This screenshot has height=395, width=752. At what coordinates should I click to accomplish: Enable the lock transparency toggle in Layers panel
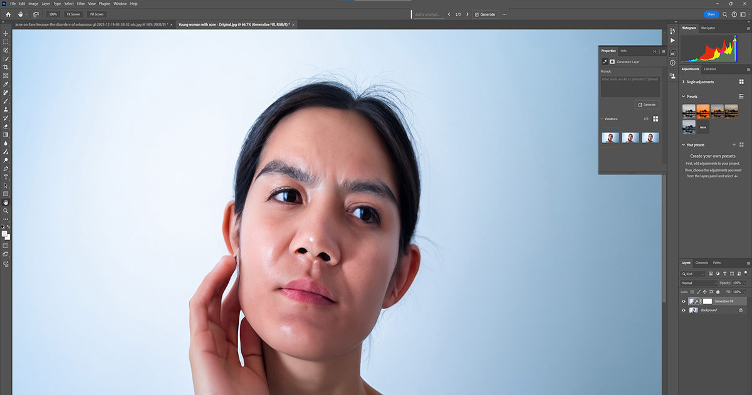[692, 292]
